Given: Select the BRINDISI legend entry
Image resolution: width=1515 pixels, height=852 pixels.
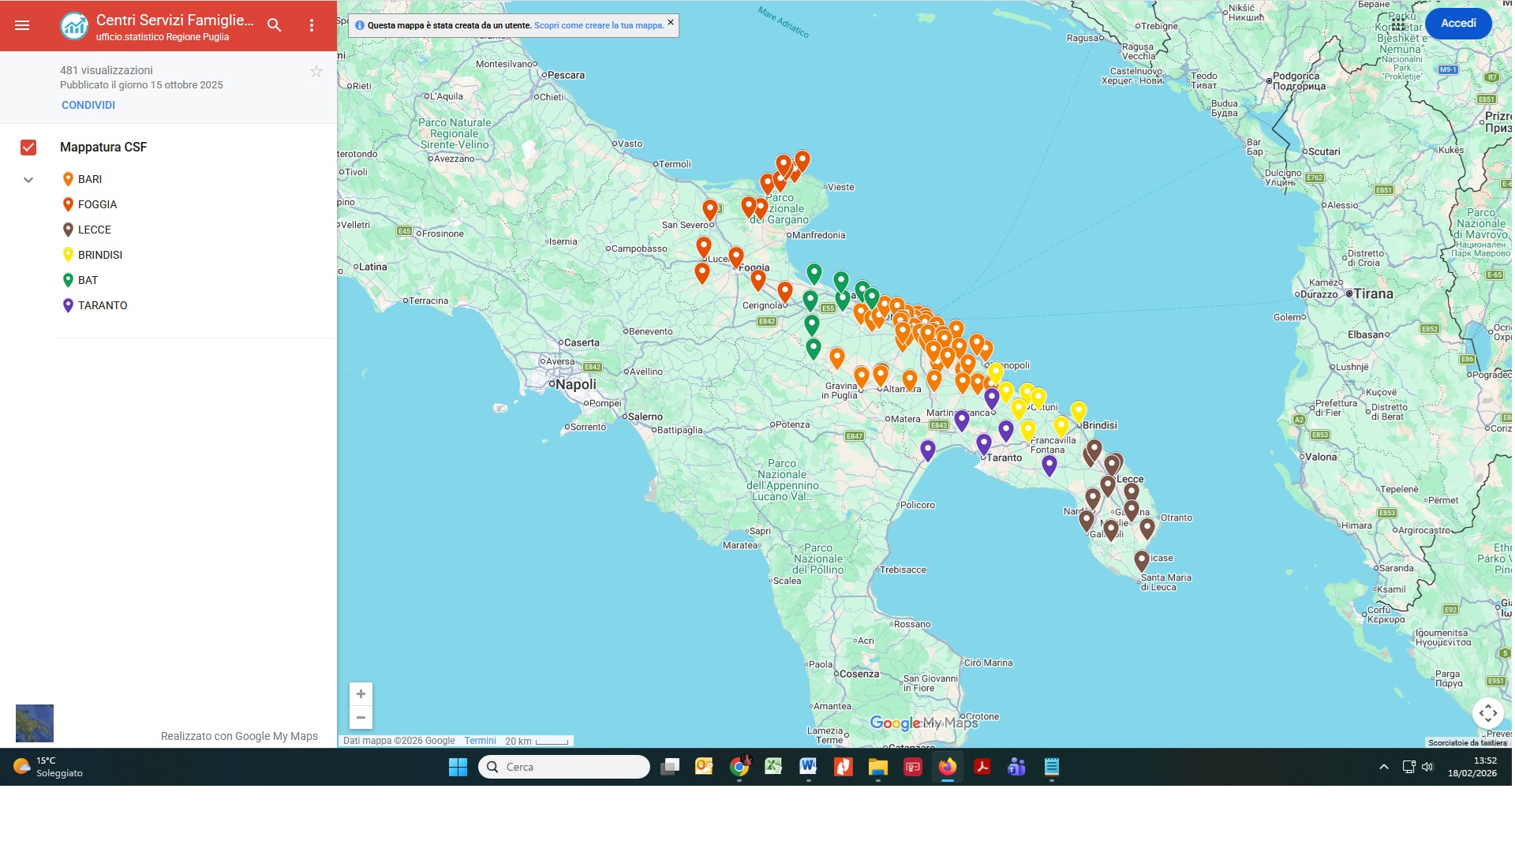Looking at the screenshot, I should (x=99, y=255).
